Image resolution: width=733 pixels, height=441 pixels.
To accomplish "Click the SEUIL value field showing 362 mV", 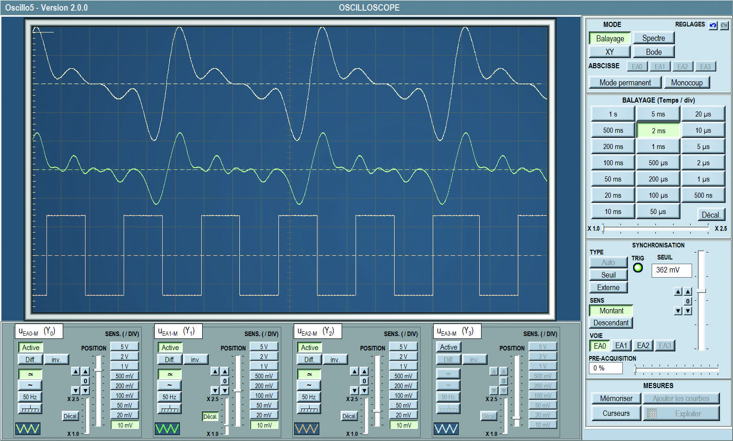I will coord(672,270).
